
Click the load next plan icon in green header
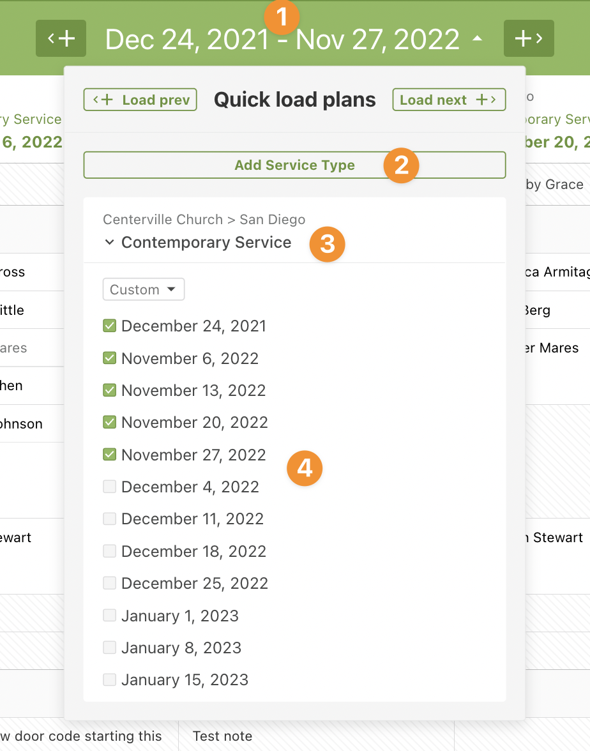529,38
